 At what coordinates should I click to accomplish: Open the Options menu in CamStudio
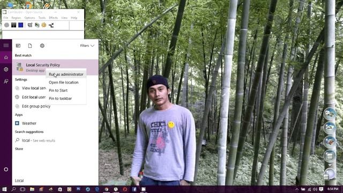point(29,18)
